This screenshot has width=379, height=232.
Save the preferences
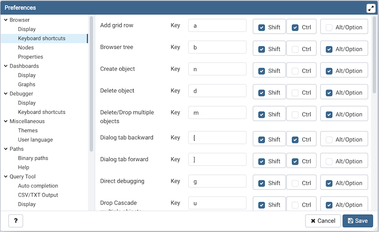pos(358,221)
